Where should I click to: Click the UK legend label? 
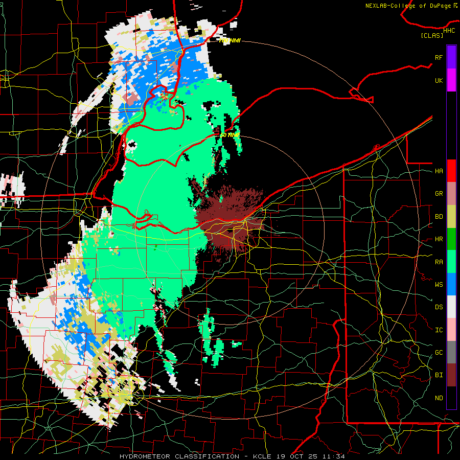coord(439,80)
